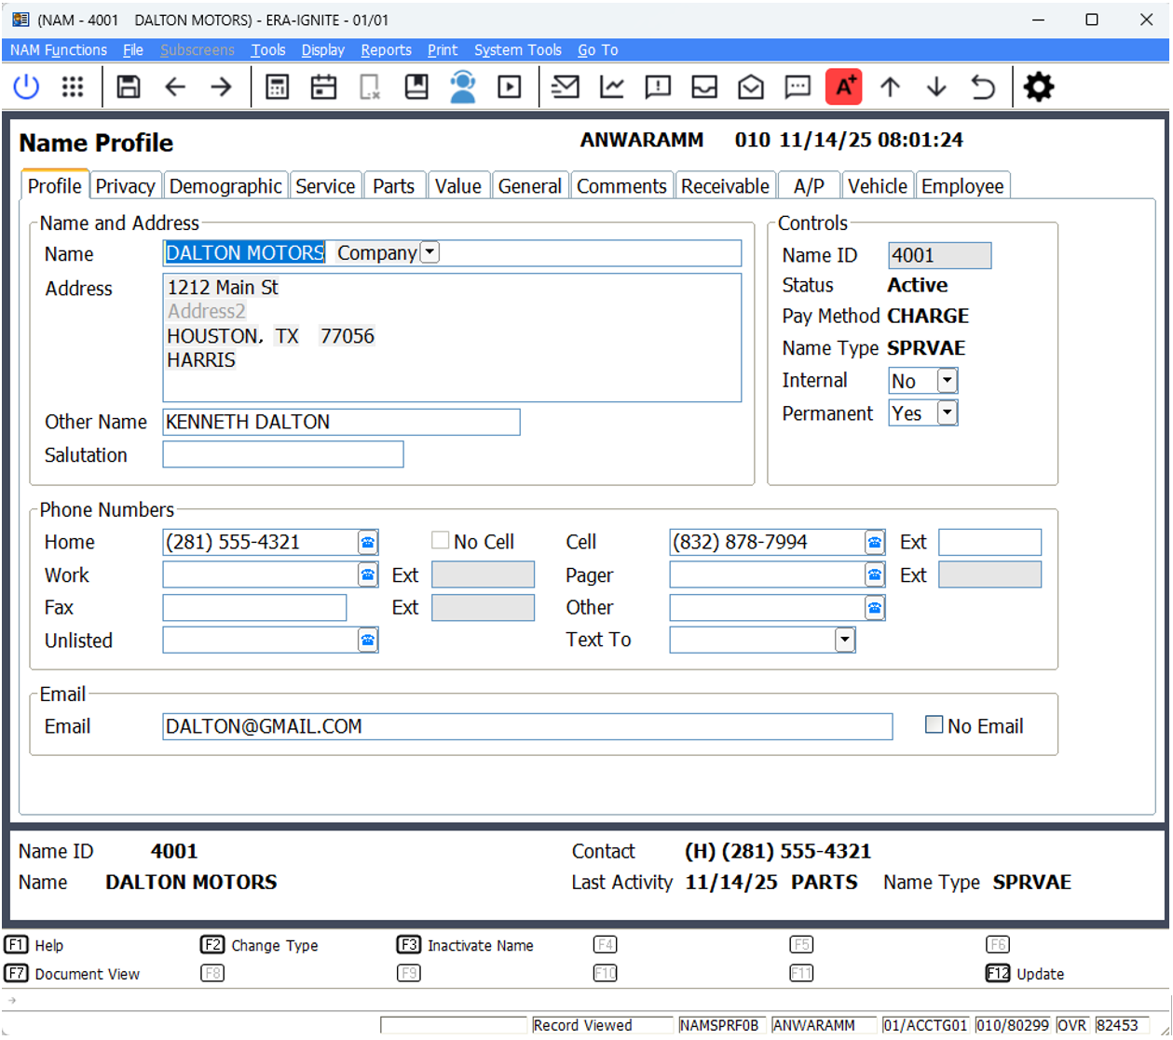Image resolution: width=1173 pixels, height=1040 pixels.
Task: Click the undo arrow icon
Action: point(983,87)
